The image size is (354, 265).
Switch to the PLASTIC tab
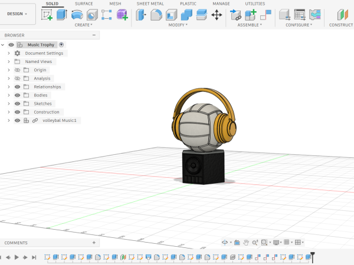(x=188, y=4)
